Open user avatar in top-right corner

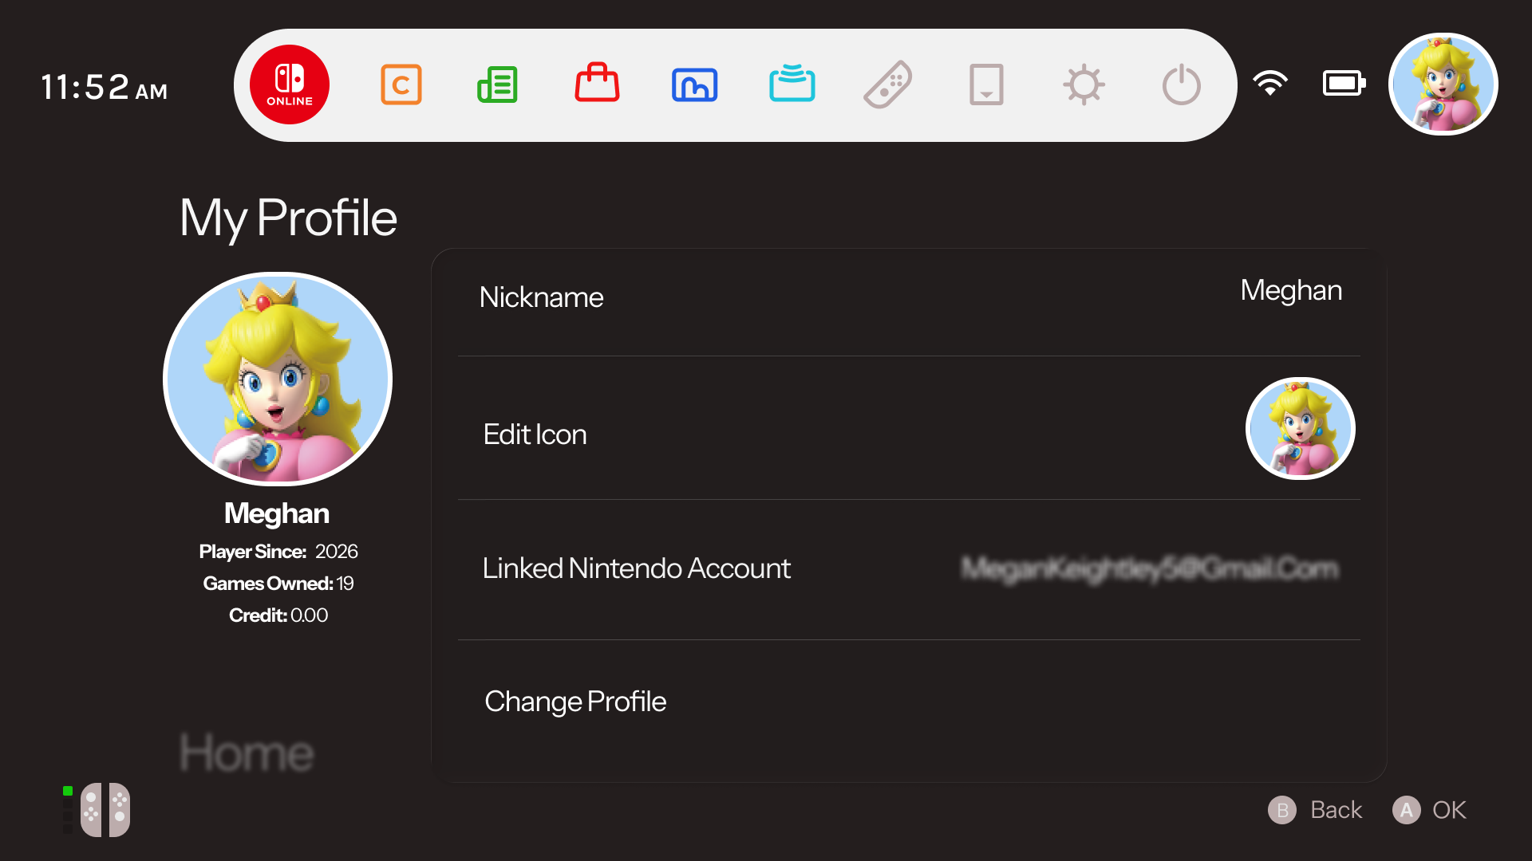1443,85
